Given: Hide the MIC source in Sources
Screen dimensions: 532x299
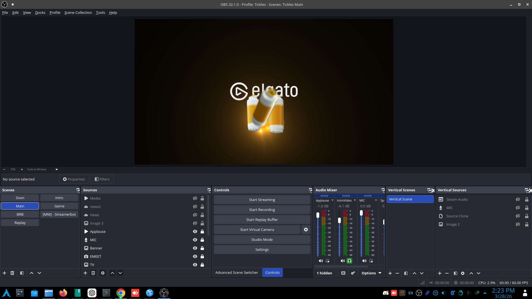Looking at the screenshot, I should pyautogui.click(x=195, y=240).
